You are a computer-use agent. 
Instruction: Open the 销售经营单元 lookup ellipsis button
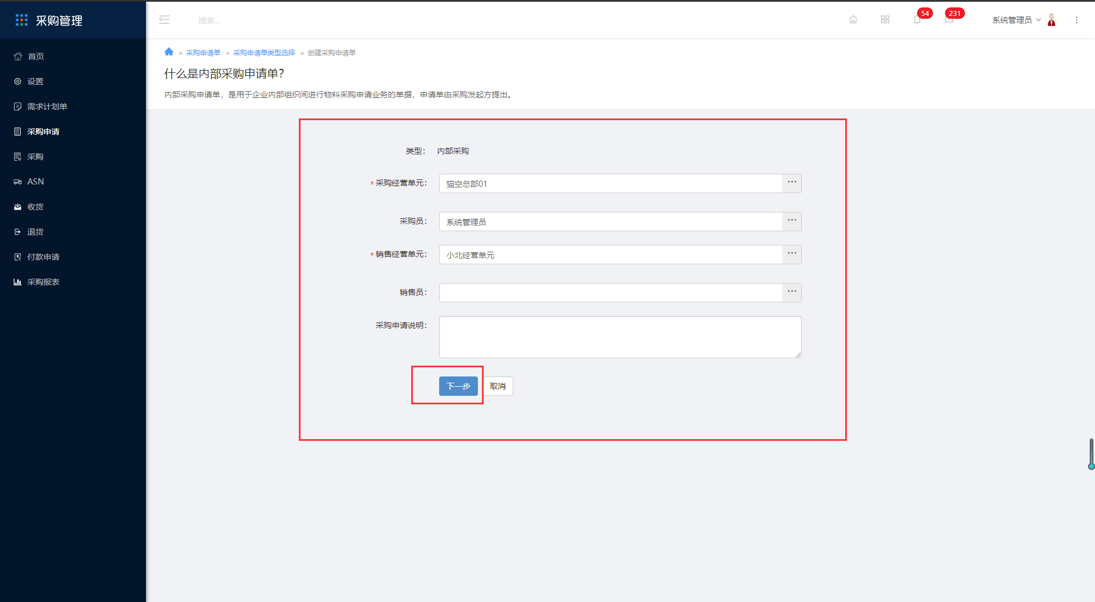click(792, 255)
